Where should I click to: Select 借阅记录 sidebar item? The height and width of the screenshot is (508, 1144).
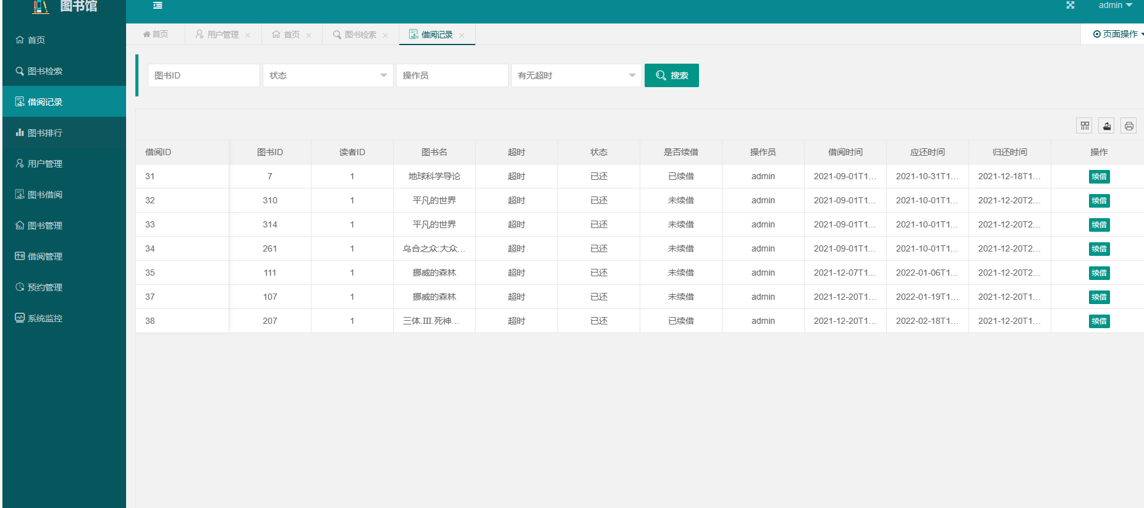[64, 101]
